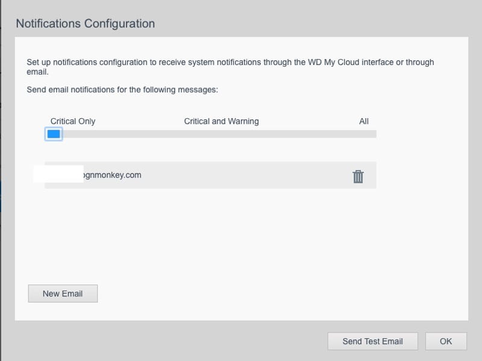The height and width of the screenshot is (361, 482).
Task: Add a recipient with New Email button
Action: [63, 294]
